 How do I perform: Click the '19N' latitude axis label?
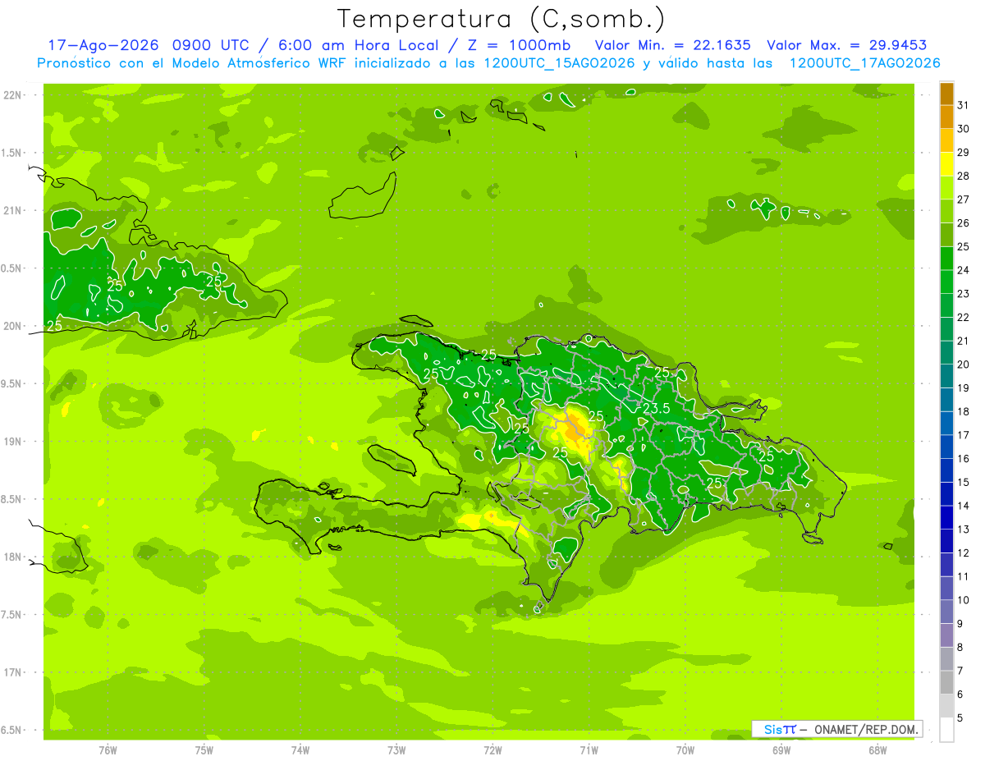[x=13, y=442]
